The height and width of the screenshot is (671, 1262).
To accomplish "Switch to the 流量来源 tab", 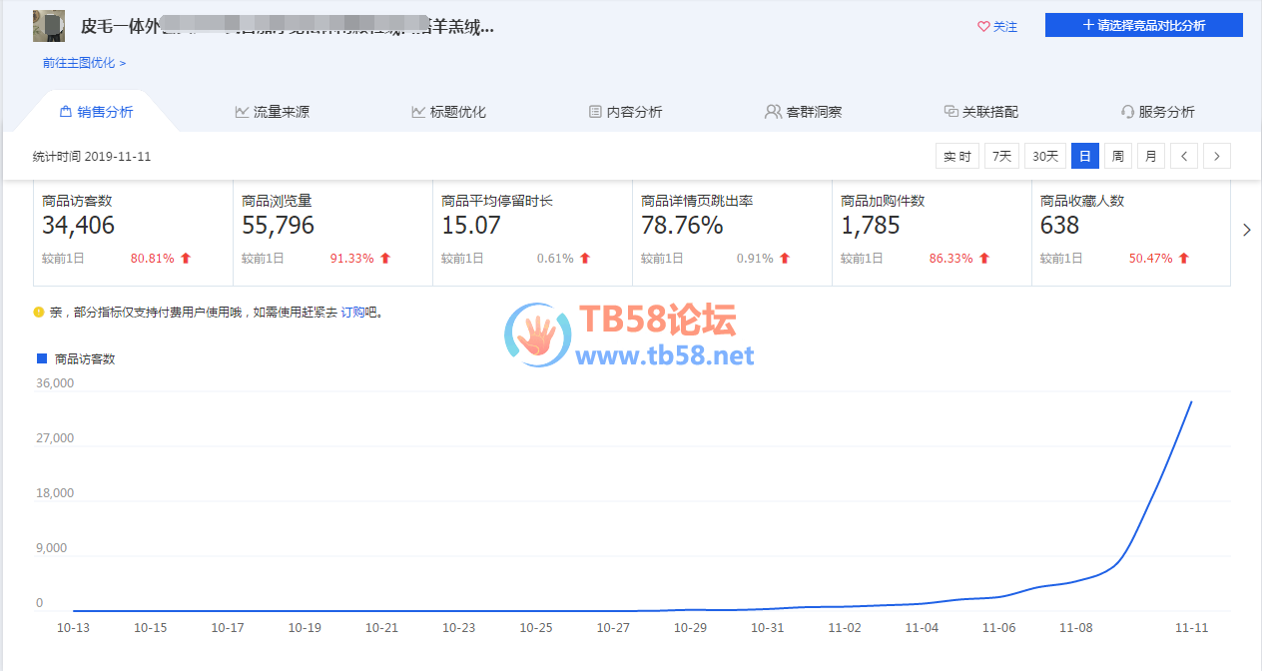I will coord(272,112).
